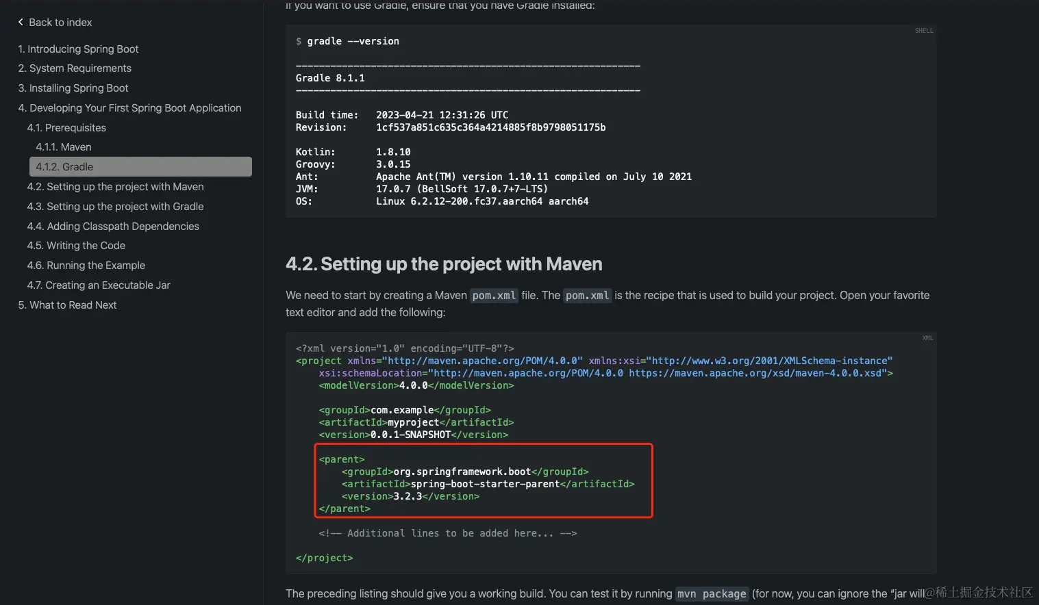Screen dimensions: 1039x605
Task: Open 4.6. Running the Example
Action: 86,266
